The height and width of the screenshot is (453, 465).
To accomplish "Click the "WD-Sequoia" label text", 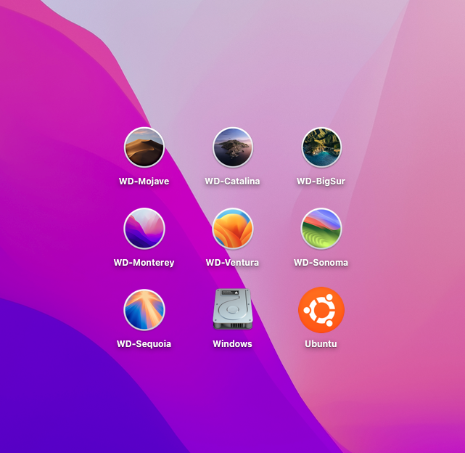I will [144, 344].
